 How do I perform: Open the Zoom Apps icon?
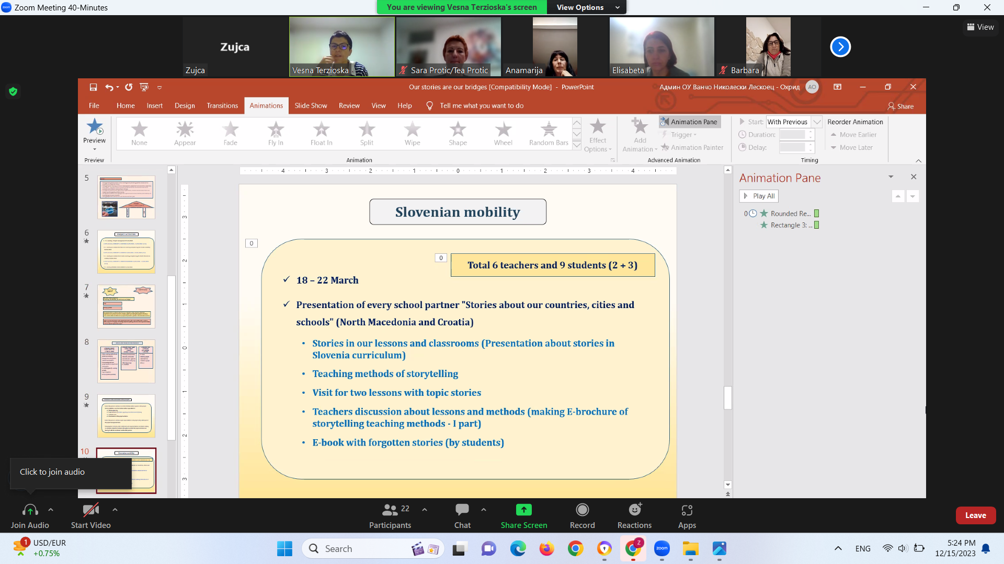coord(687,510)
